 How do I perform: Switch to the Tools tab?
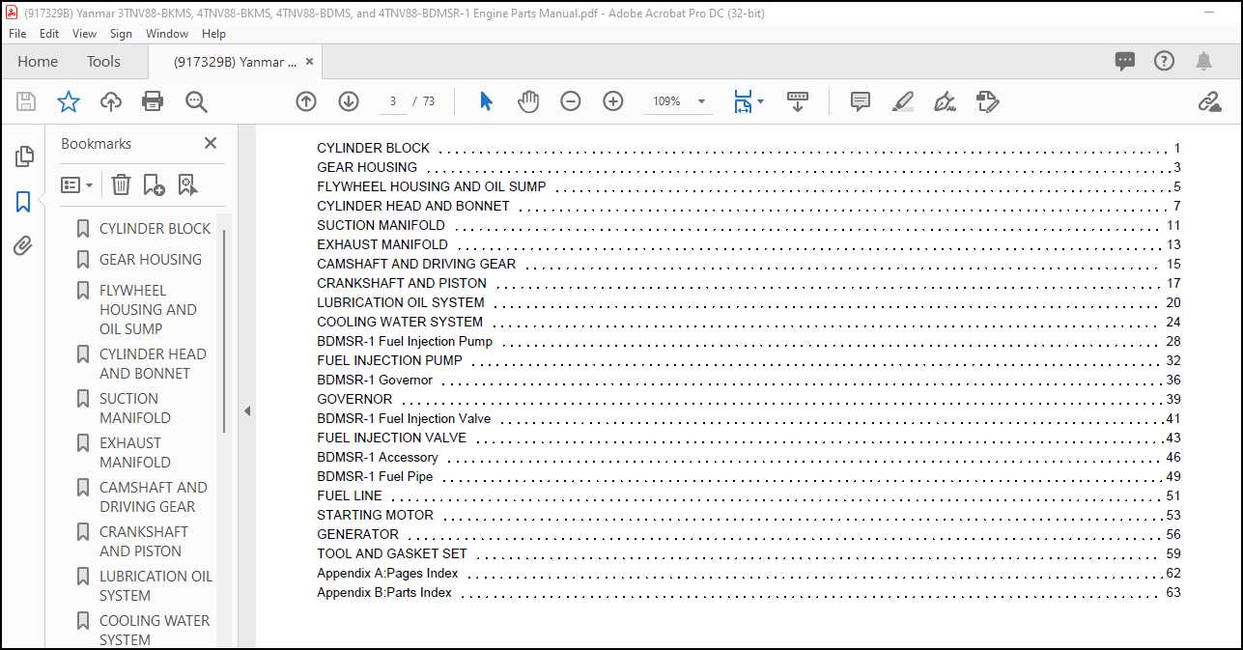[103, 61]
